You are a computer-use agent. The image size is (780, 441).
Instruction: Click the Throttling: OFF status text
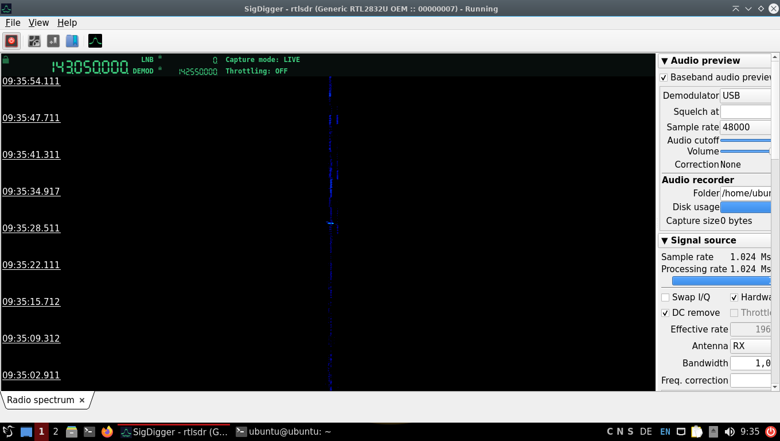(x=256, y=71)
